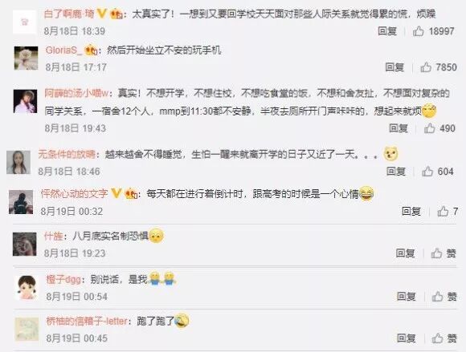Like the comment with 490 likes
The image size is (466, 352).
coord(430,128)
